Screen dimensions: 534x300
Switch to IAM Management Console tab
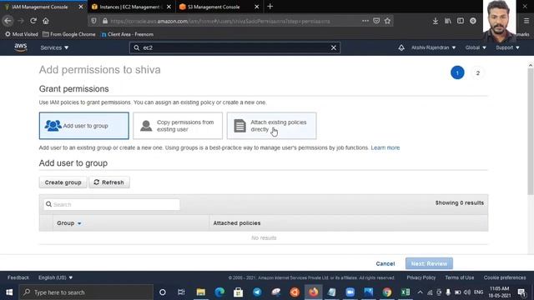pyautogui.click(x=39, y=7)
